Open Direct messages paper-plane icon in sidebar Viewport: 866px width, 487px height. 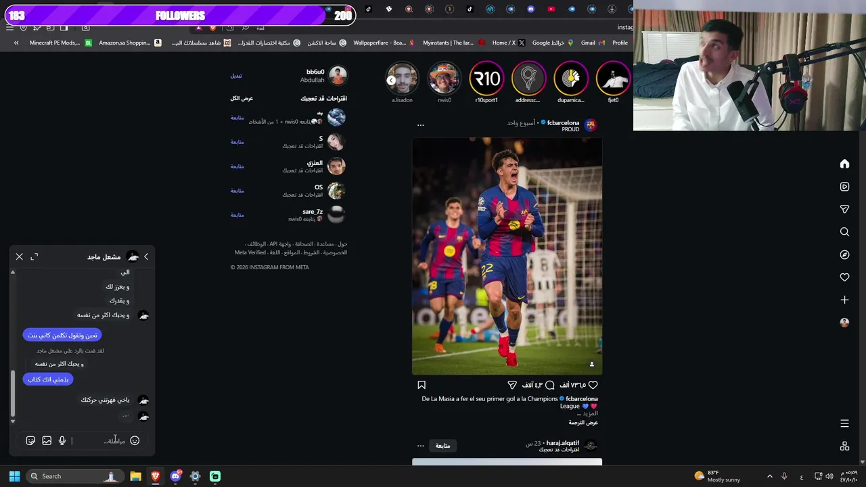[844, 209]
